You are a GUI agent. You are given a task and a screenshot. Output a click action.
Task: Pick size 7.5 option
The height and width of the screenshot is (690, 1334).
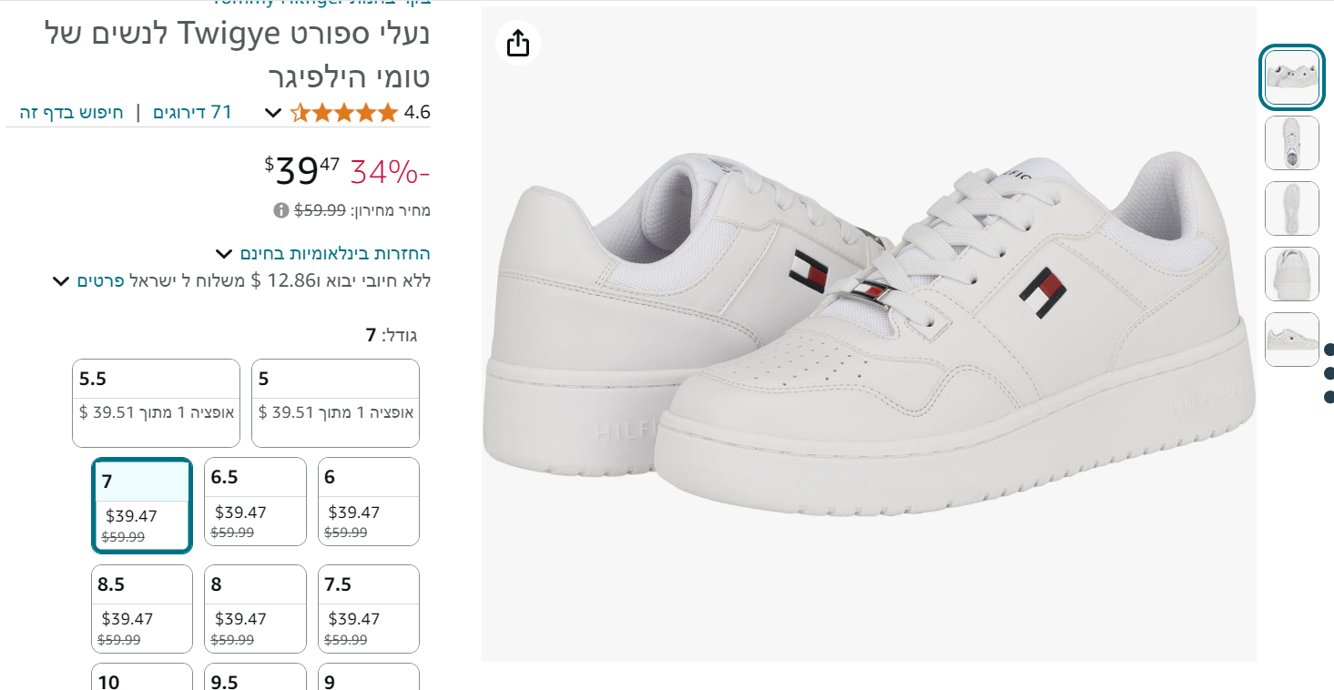click(x=368, y=608)
